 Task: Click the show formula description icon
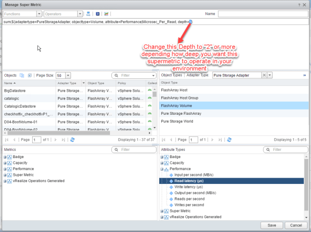[97, 14]
